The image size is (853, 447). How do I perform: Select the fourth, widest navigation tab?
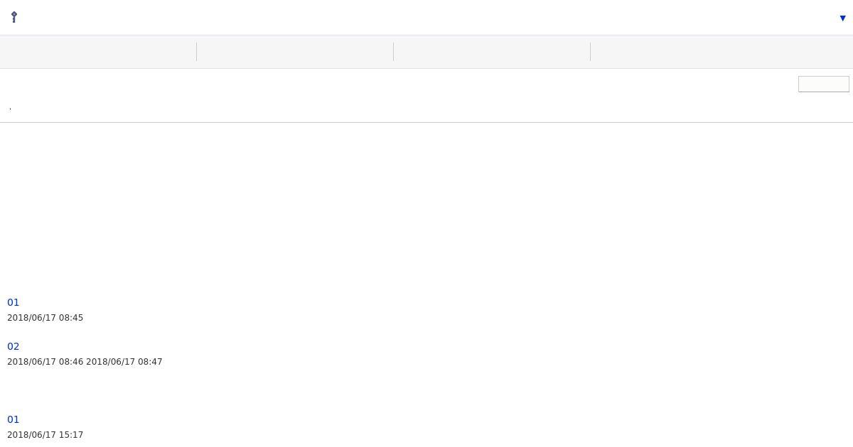pyautogui.click(x=721, y=52)
